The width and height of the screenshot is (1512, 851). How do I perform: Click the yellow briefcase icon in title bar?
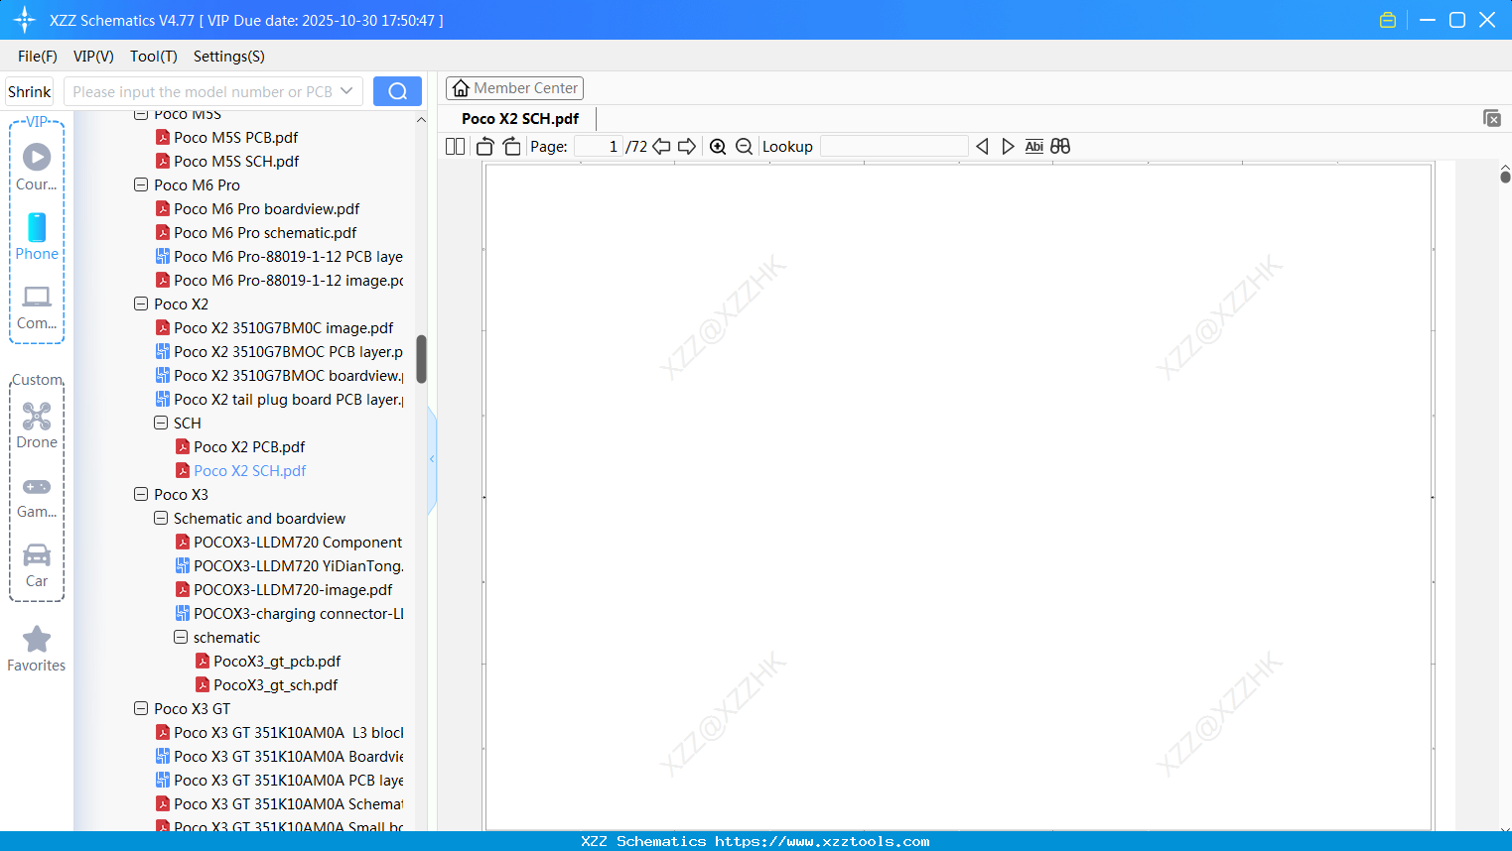[1388, 20]
